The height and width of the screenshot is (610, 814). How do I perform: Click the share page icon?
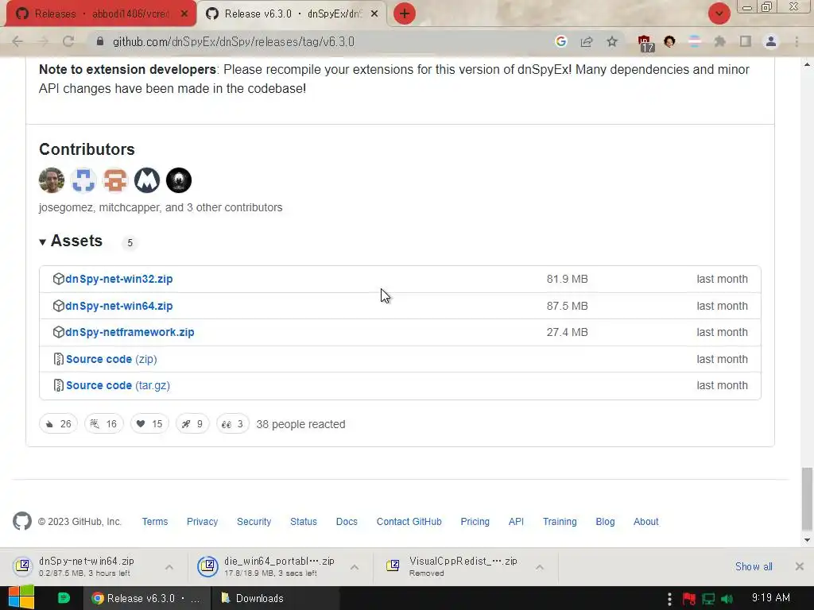(x=587, y=41)
